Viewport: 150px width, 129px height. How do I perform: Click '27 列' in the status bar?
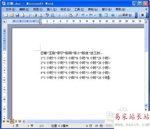pyautogui.click(x=99, y=126)
